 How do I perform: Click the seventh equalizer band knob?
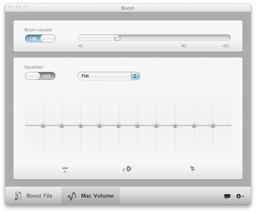[x=156, y=125]
